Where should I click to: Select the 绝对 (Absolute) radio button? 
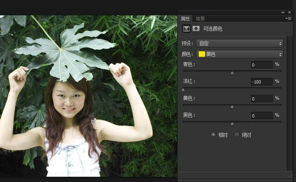click(x=237, y=135)
